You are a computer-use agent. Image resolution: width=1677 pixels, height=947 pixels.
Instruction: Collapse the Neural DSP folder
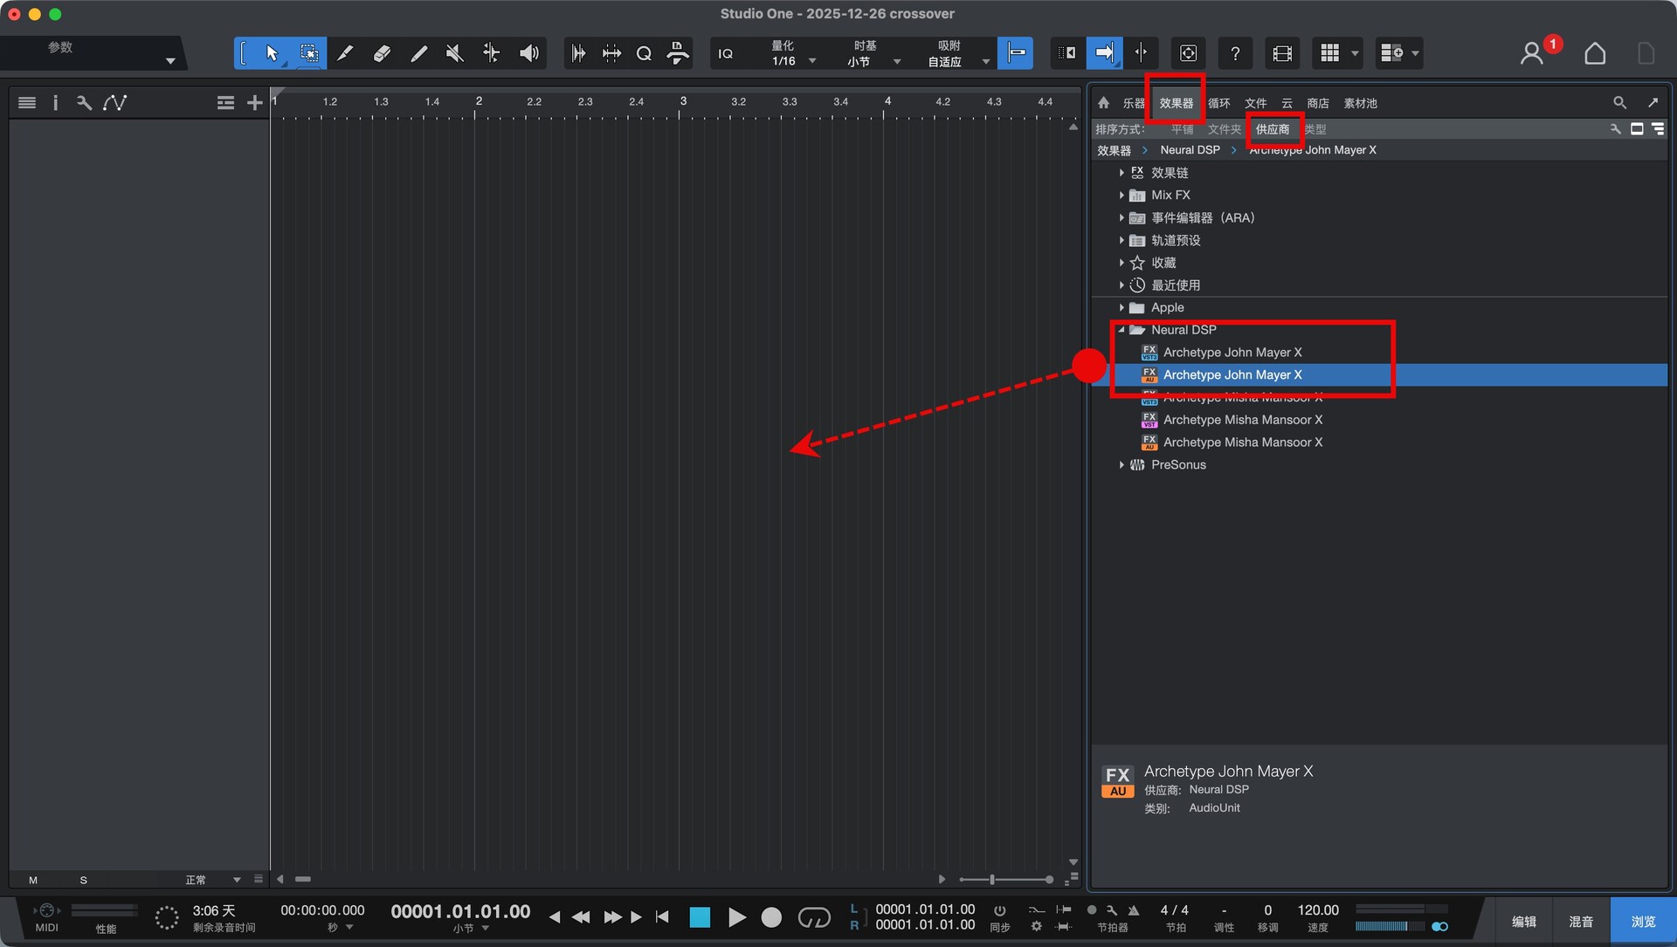[1121, 330]
